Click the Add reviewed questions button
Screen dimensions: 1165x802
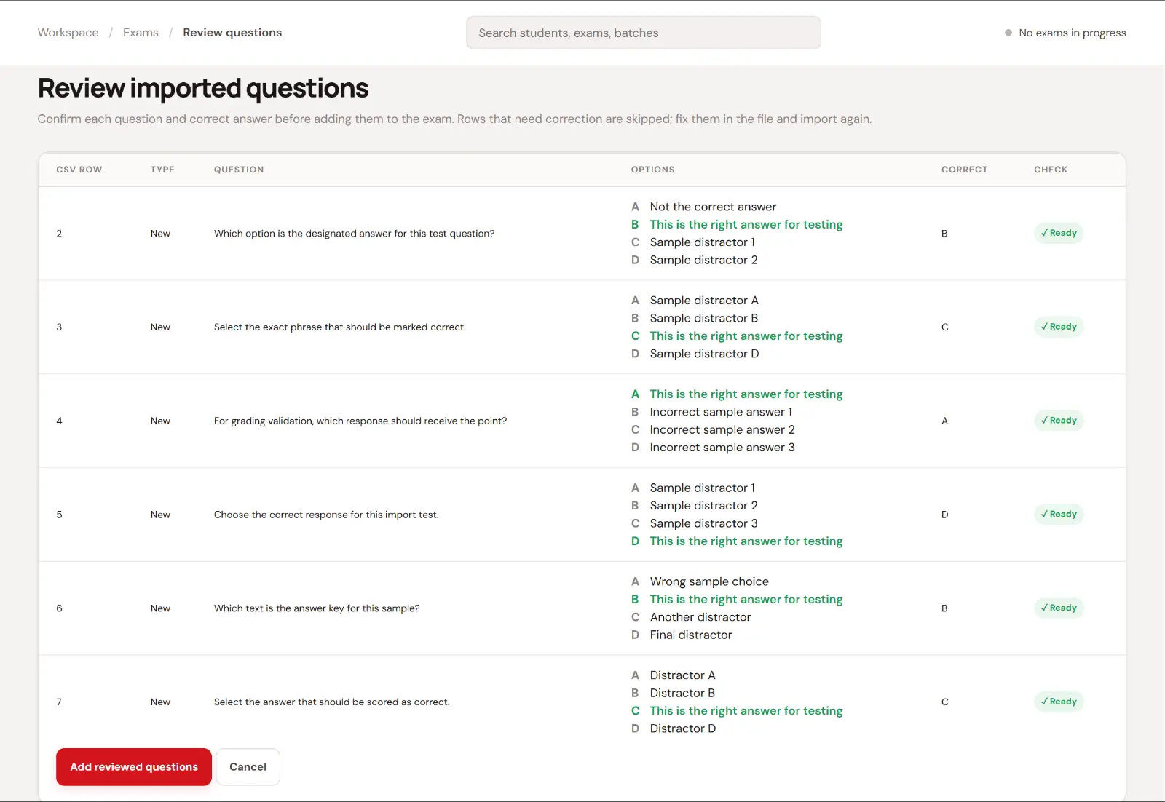[x=134, y=767]
